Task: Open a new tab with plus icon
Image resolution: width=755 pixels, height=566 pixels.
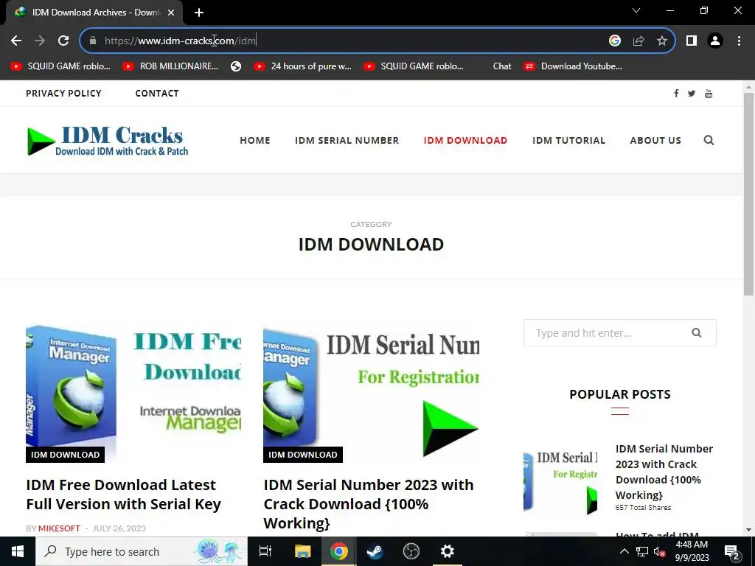Action: (199, 13)
